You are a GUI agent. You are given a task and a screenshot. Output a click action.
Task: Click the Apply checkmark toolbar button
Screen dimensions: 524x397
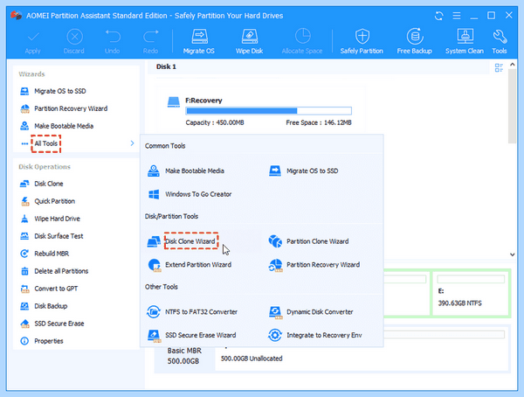click(x=33, y=42)
